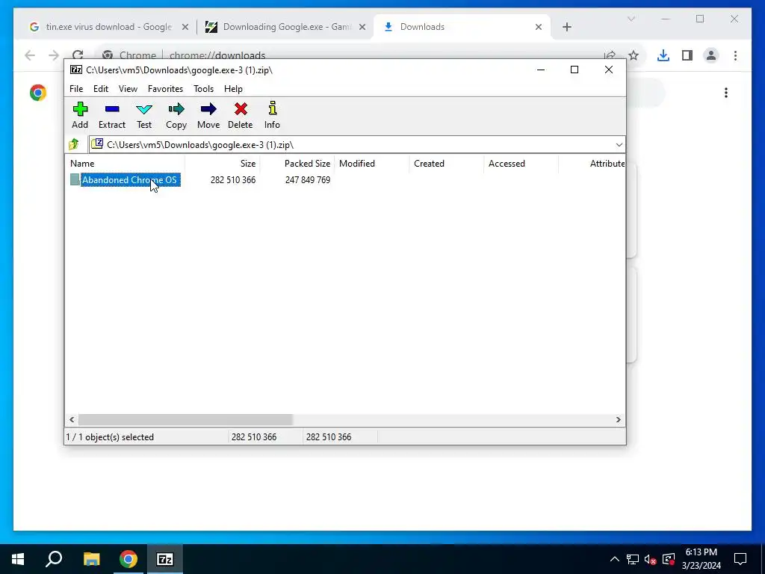Go up one folder level icon
Image resolution: width=765 pixels, height=574 pixels.
[x=74, y=144]
